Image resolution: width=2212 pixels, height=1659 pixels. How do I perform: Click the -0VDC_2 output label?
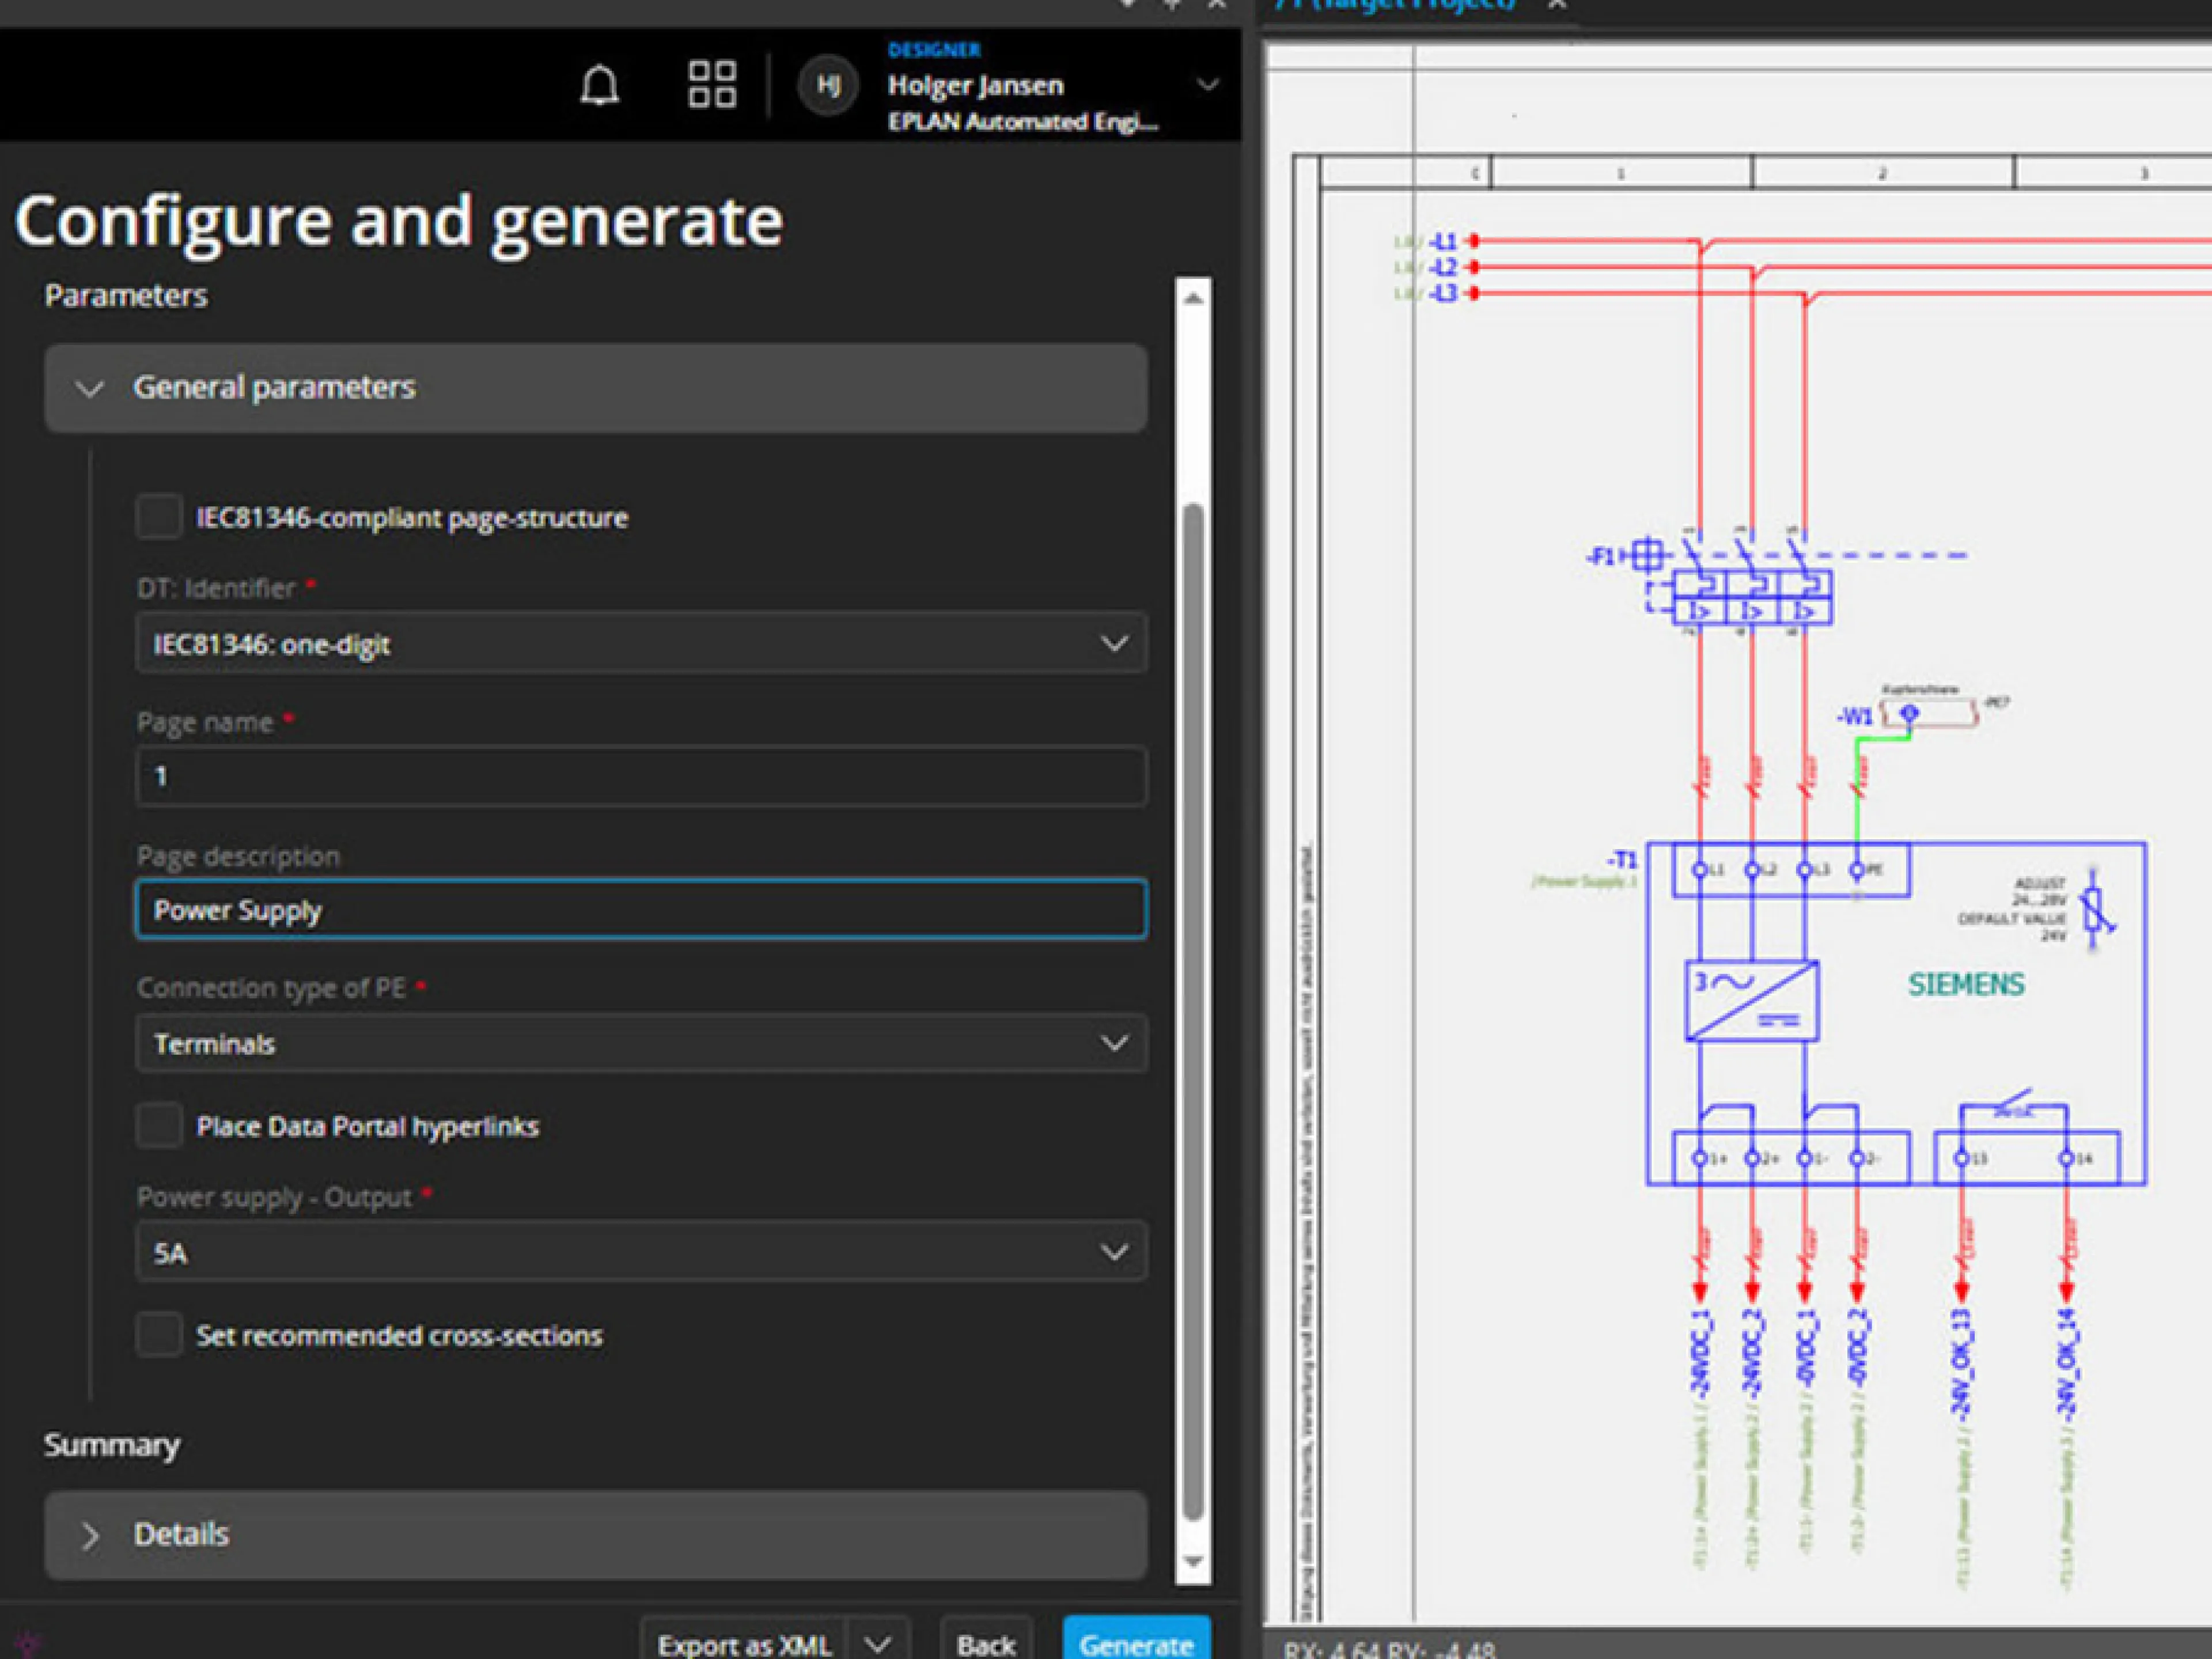1858,1350
